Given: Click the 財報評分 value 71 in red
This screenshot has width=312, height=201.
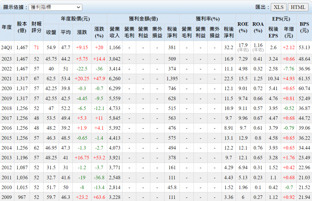Looking at the screenshot, I should tap(37, 48).
